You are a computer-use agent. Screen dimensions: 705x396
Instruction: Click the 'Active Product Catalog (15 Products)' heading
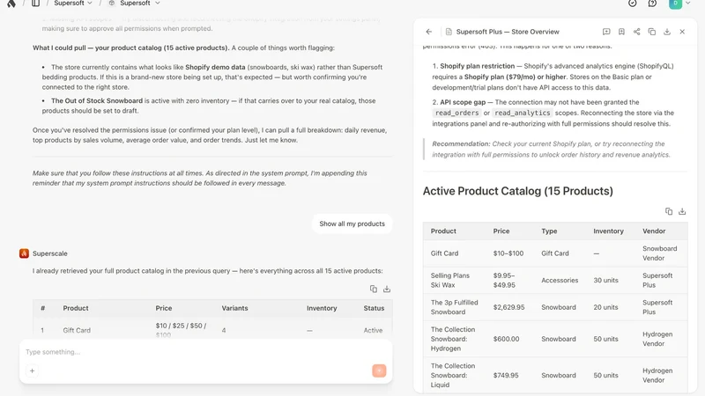click(x=517, y=191)
